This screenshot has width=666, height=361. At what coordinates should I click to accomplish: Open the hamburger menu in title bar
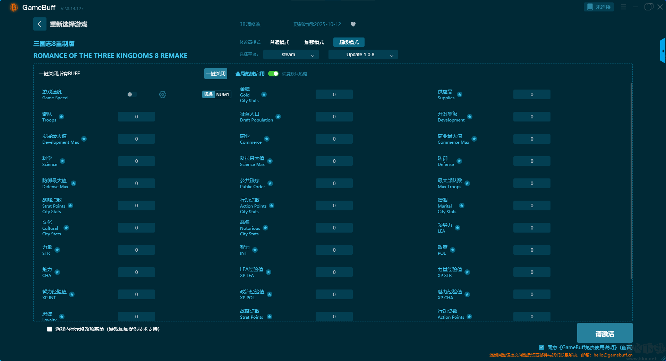pyautogui.click(x=623, y=7)
